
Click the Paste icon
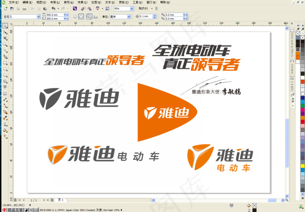(45, 8)
